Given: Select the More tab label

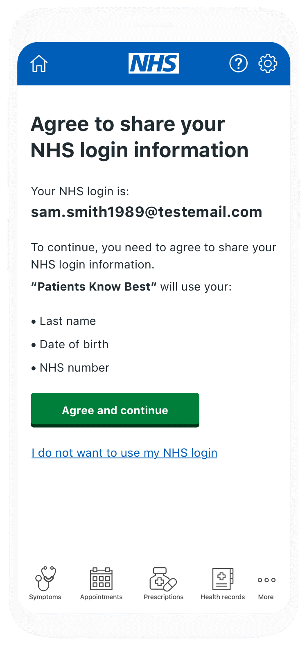Looking at the screenshot, I should point(266,597).
